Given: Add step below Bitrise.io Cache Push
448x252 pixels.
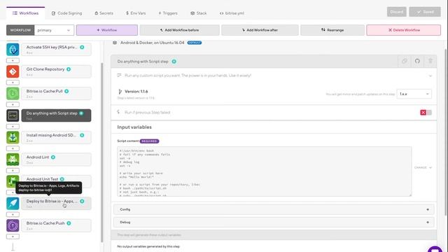Looking at the screenshot, I should click(x=13, y=237).
